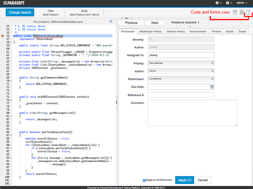Click the Due Date input field

pos(178,87)
